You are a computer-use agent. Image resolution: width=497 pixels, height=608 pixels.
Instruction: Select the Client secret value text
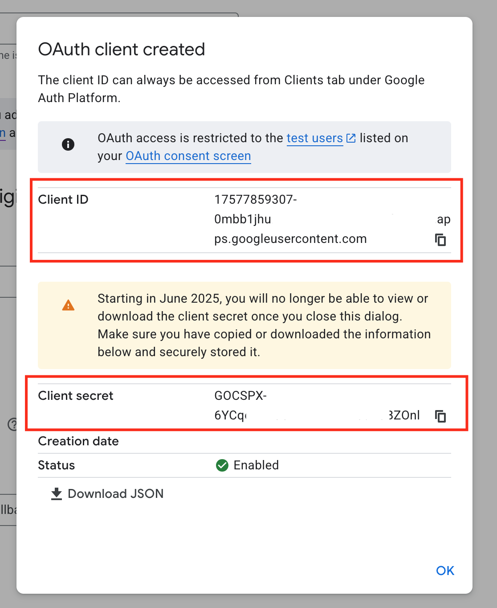coord(289,406)
